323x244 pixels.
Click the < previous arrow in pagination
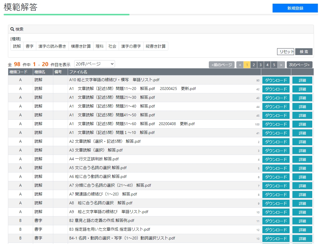pyautogui.click(x=240, y=65)
